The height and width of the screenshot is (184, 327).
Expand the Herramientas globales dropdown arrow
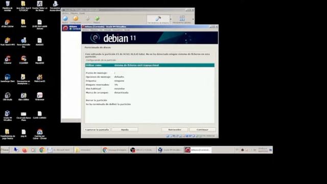193,19
